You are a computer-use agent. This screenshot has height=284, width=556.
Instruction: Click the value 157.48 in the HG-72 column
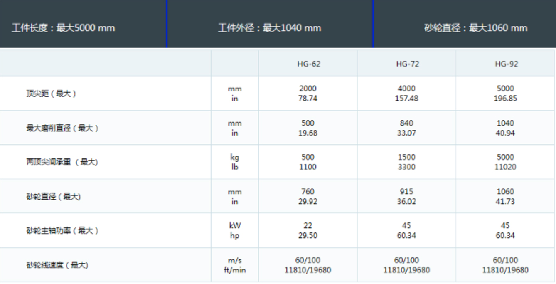(406, 99)
